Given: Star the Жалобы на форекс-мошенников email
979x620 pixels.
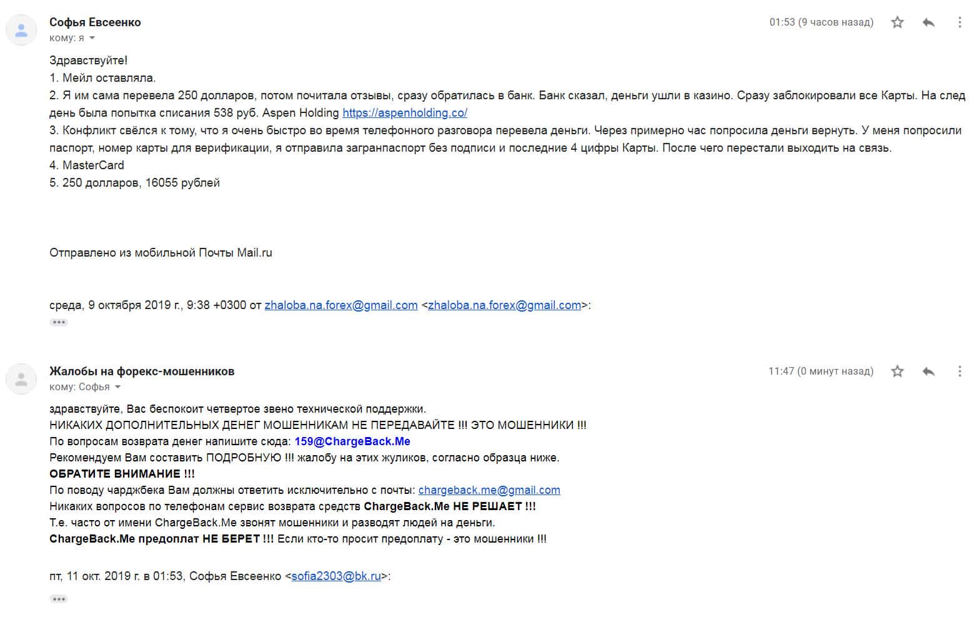Looking at the screenshot, I should click(897, 372).
